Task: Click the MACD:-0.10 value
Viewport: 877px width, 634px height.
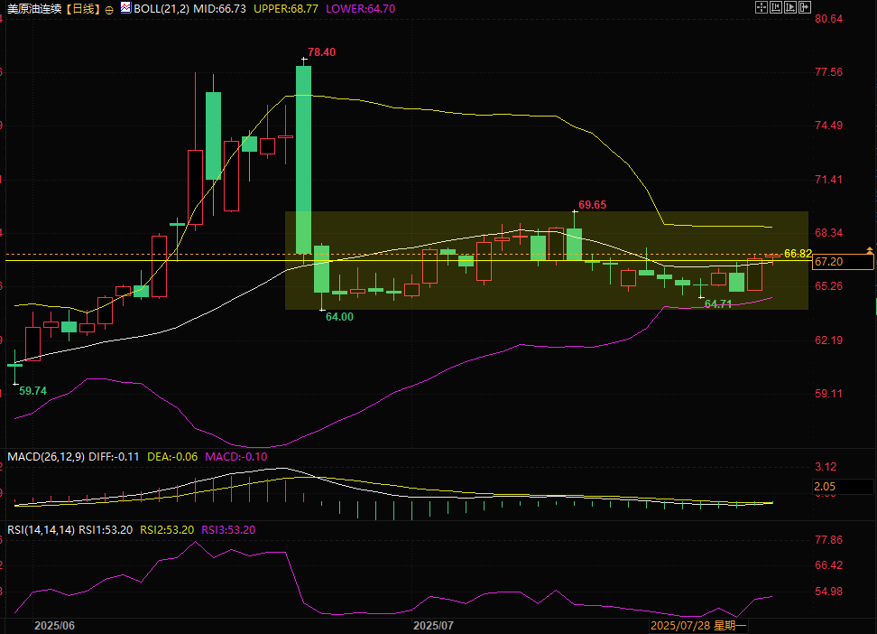Action: point(236,457)
